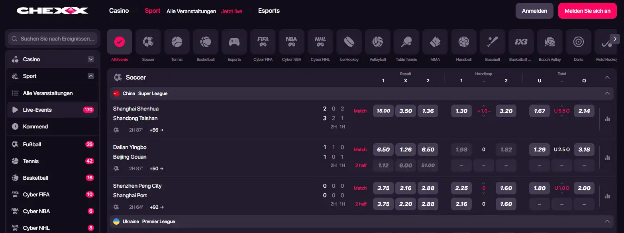Collapse the Ukraine Premier League group

tap(607, 221)
